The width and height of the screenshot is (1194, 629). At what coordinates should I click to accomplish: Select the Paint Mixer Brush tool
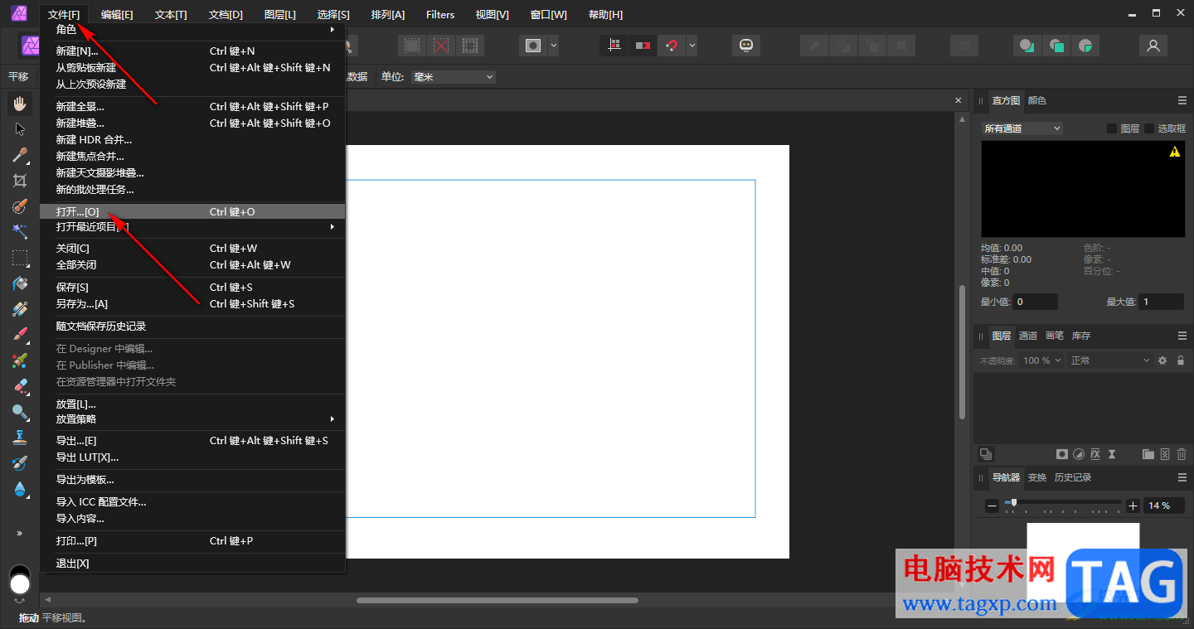coord(21,360)
